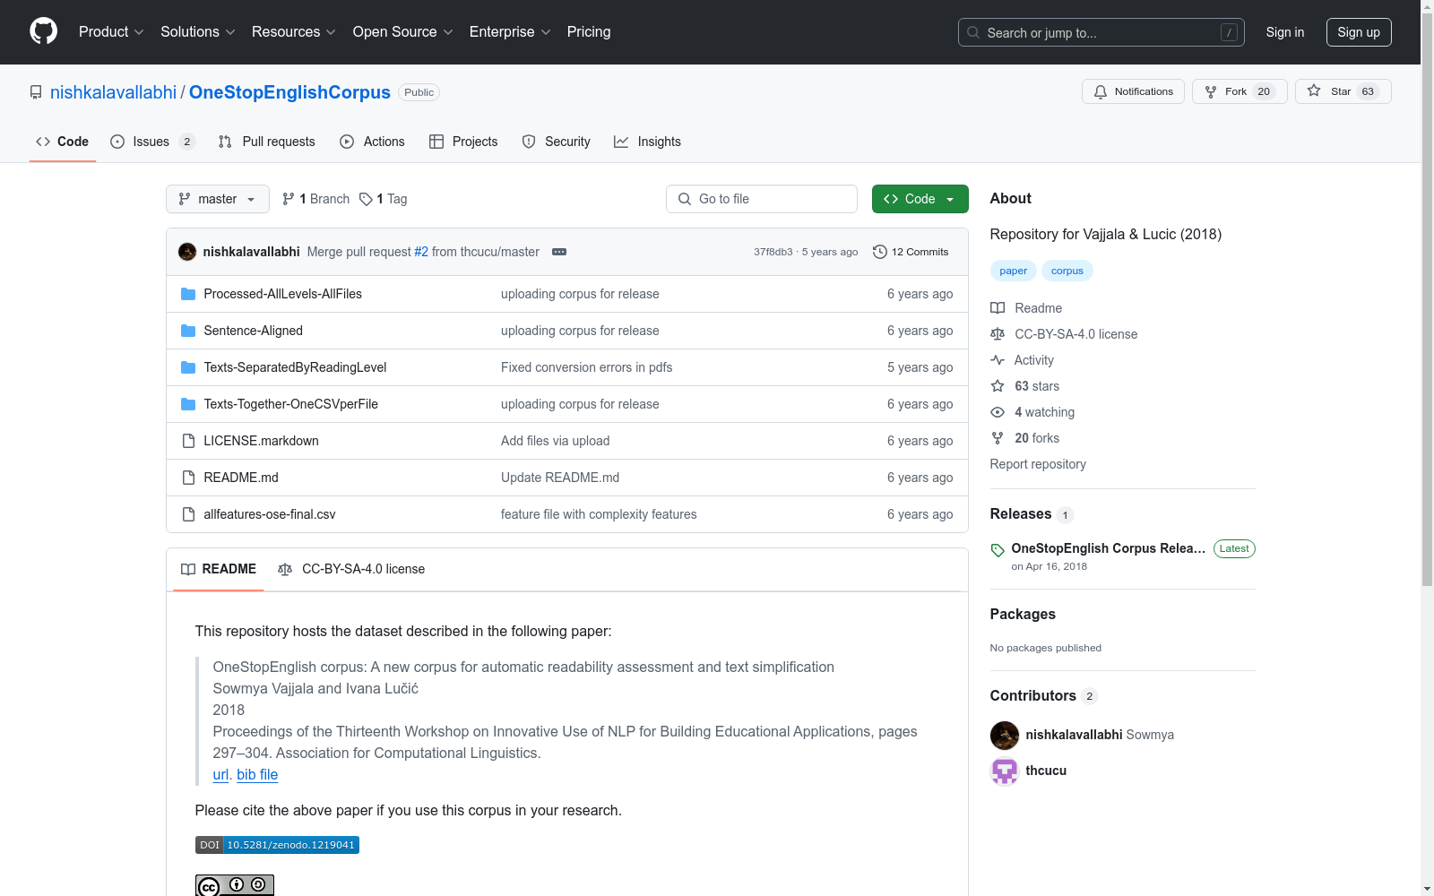Click the Sign up button
The height and width of the screenshot is (896, 1434).
1359,32
